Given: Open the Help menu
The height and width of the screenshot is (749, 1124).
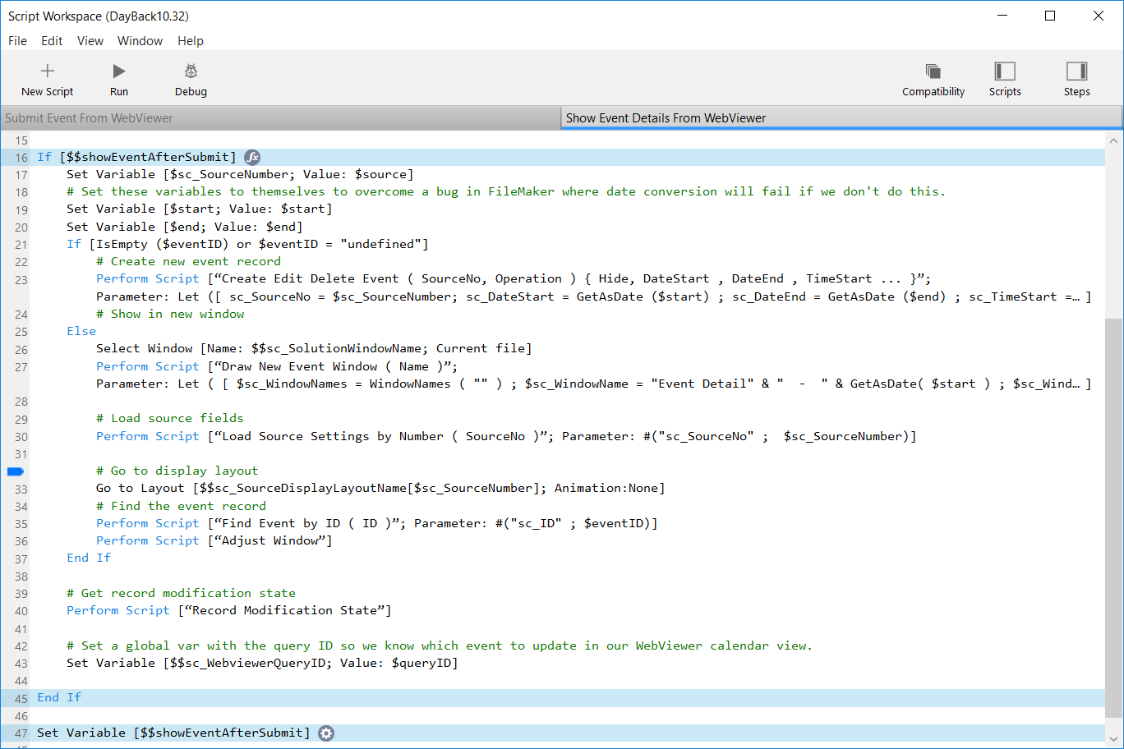Looking at the screenshot, I should point(191,41).
